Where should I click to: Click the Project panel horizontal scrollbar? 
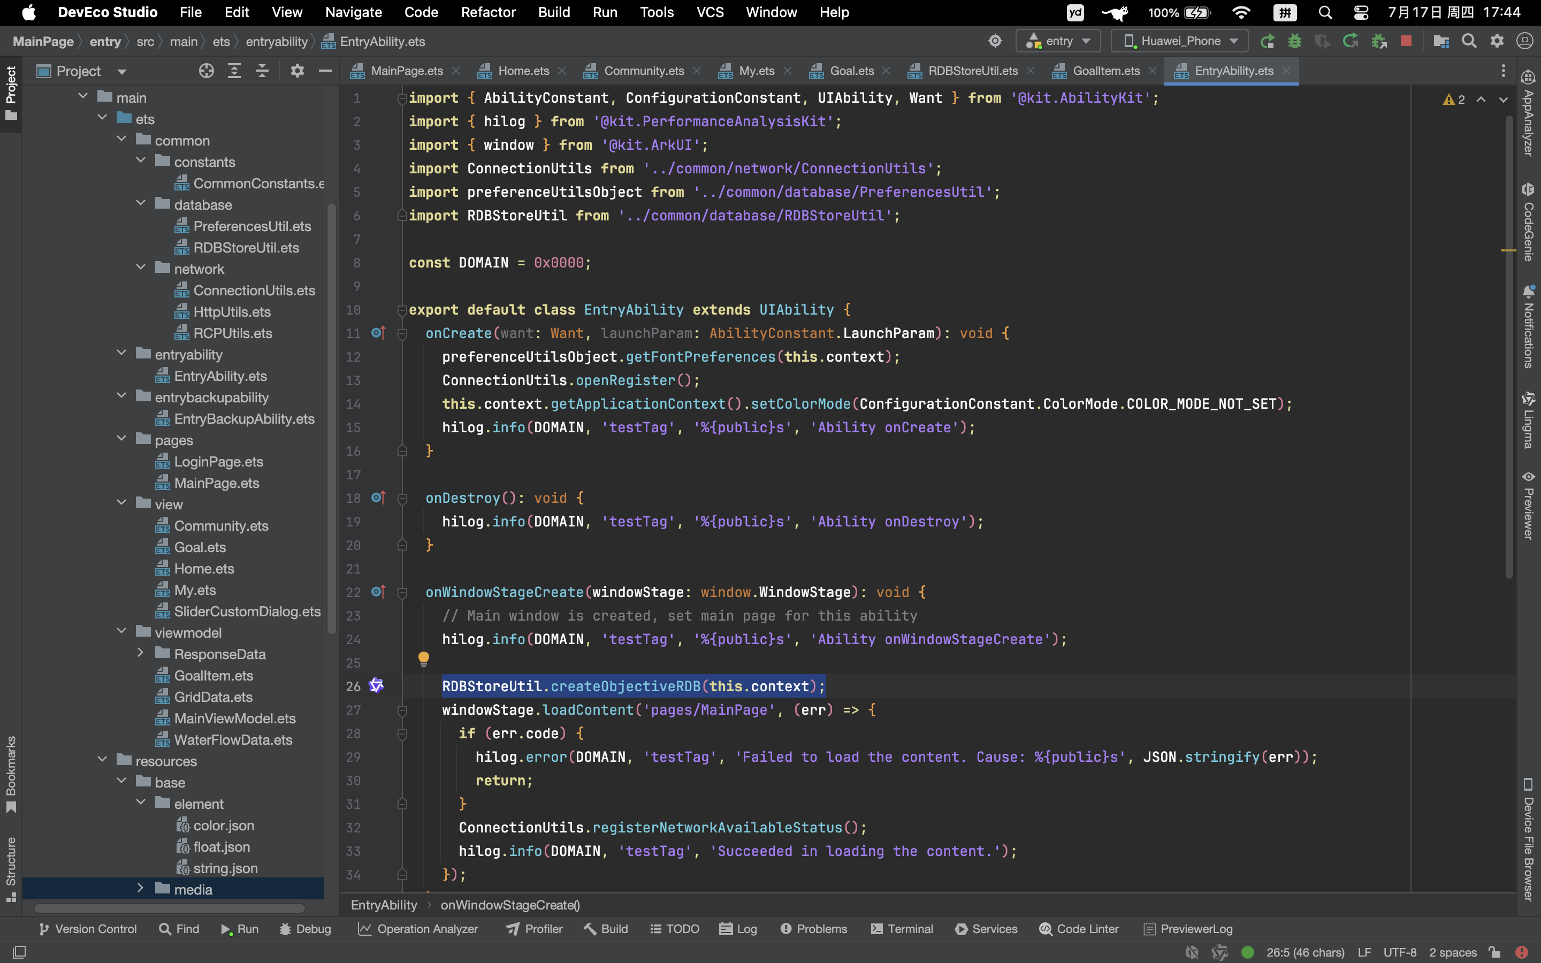click(169, 908)
